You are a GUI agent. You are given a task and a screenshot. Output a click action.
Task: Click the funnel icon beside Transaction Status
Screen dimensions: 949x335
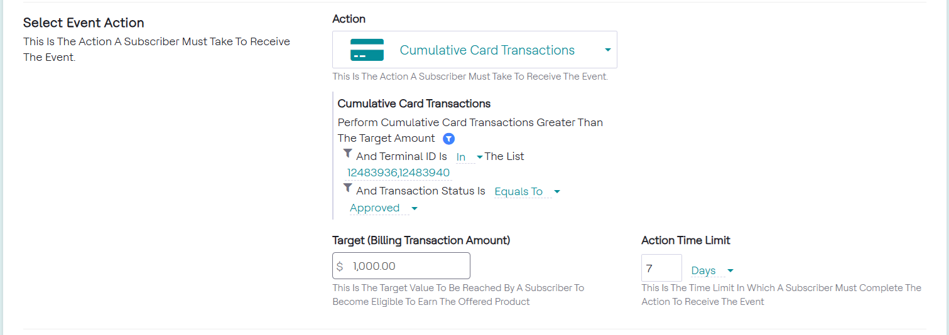click(347, 188)
